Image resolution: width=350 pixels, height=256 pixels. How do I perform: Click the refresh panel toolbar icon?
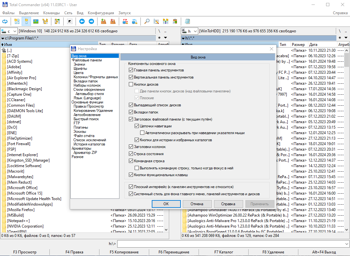point(5,21)
